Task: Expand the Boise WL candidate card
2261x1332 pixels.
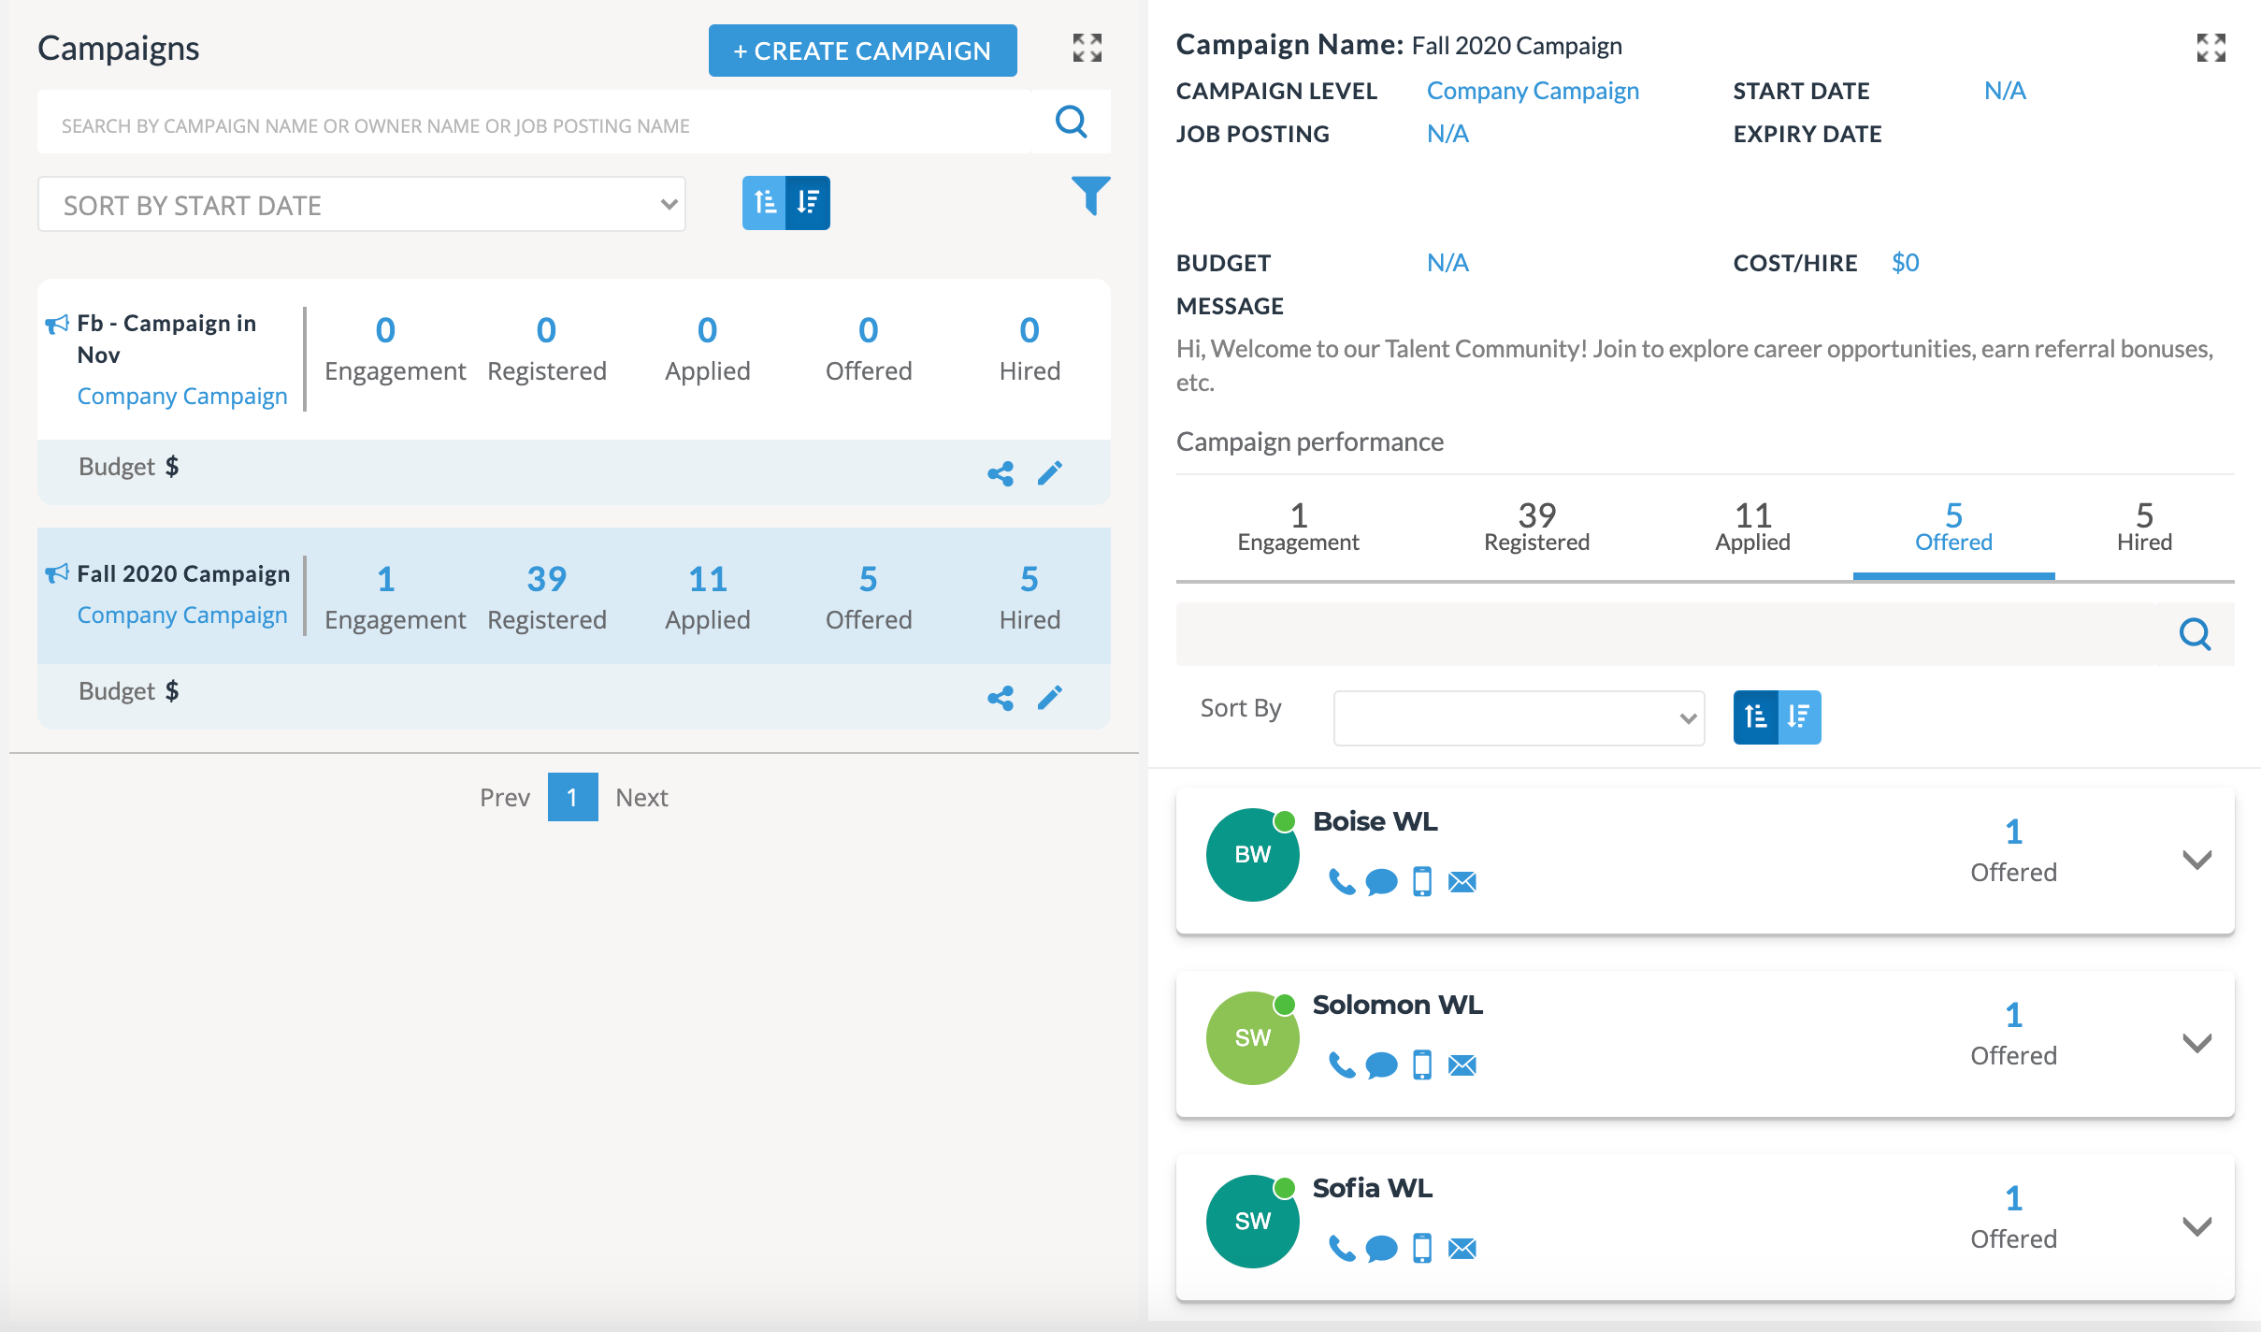Action: (x=2196, y=859)
